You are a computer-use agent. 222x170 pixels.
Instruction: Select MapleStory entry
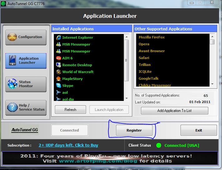click(x=72, y=79)
